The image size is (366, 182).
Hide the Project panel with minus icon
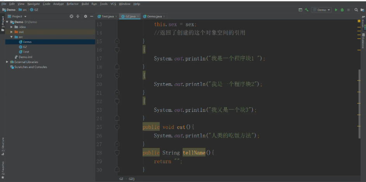(92, 16)
